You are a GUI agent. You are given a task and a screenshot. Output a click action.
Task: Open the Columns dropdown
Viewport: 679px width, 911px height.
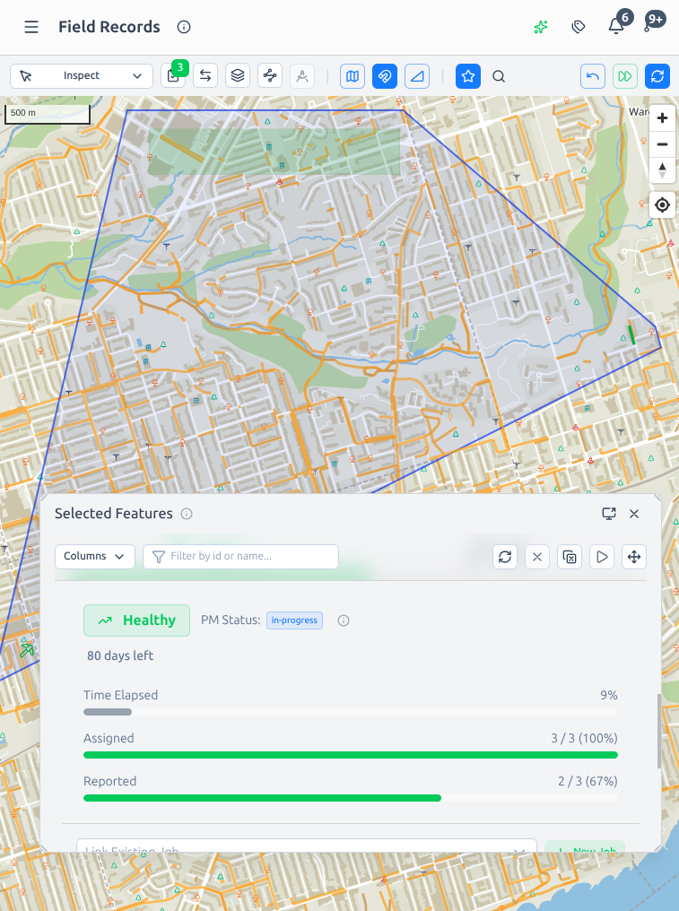[x=95, y=557]
